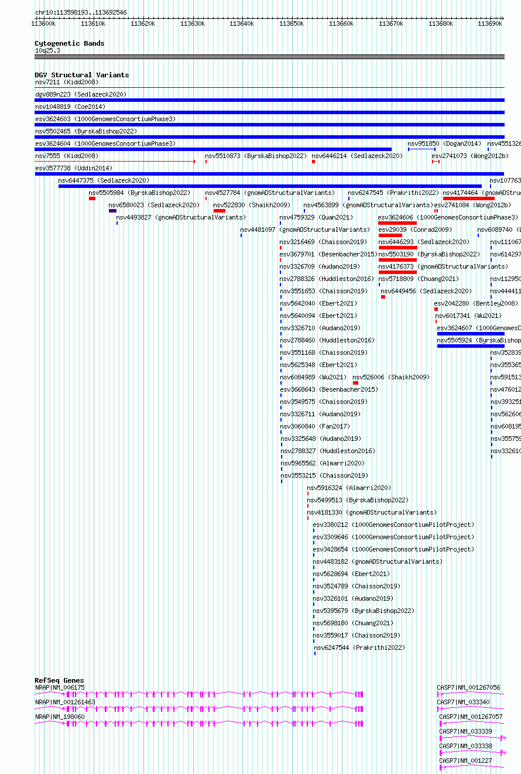Click the "RefSeq Genes" track title
The image size is (521, 774).
point(59,680)
